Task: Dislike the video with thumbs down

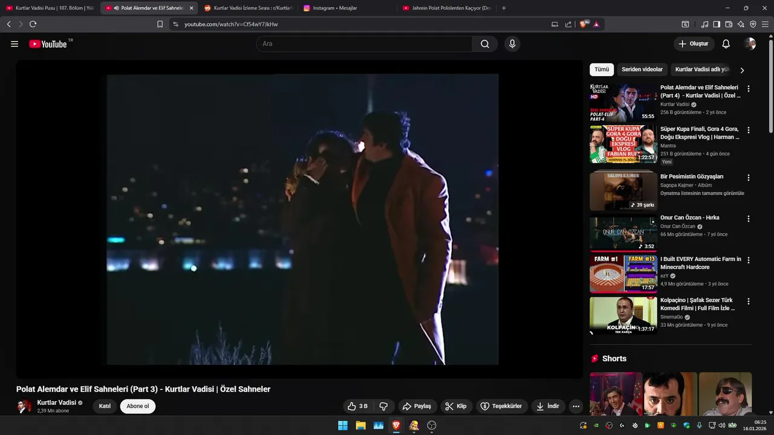Action: (x=383, y=406)
